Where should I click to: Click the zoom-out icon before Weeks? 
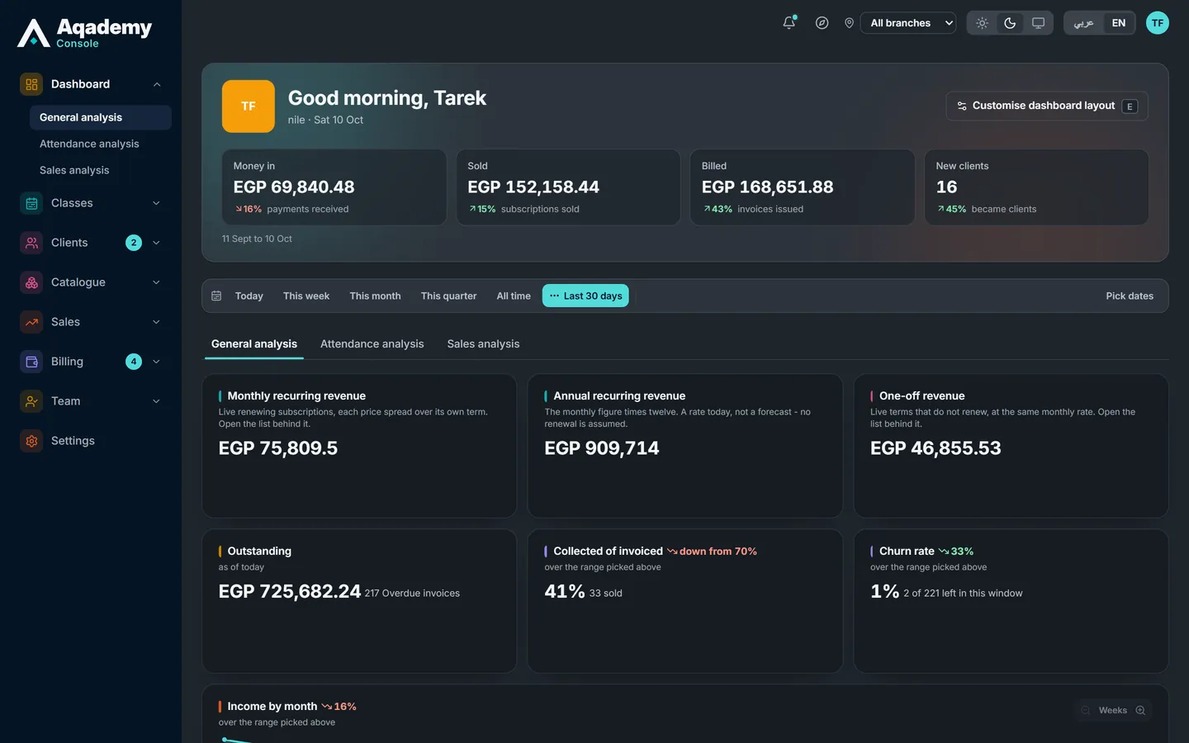coord(1086,710)
